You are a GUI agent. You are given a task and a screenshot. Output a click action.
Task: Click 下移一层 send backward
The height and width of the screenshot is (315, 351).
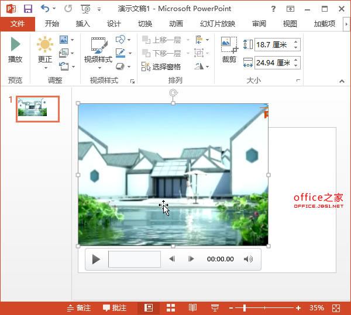pos(161,53)
